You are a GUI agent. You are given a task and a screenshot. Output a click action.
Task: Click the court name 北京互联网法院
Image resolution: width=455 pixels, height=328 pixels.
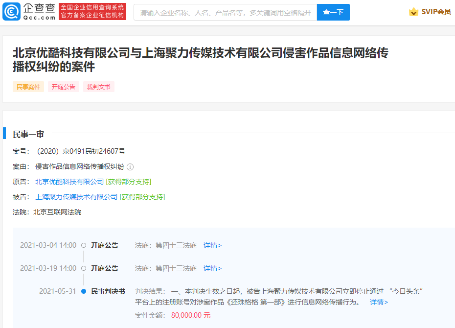coord(57,212)
